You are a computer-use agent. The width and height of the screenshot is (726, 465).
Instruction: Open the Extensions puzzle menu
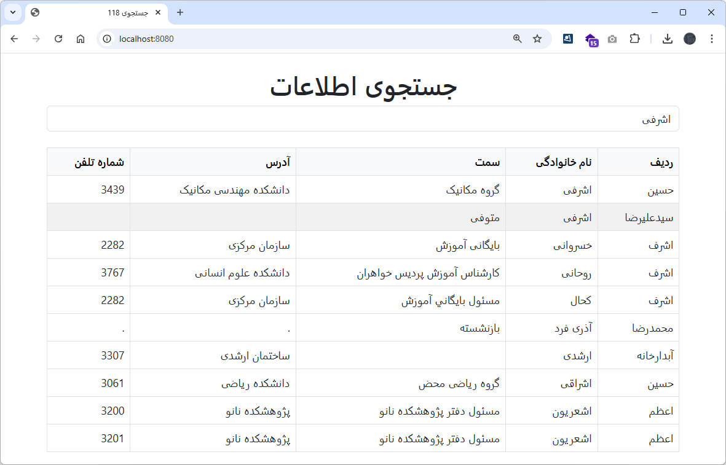(635, 39)
